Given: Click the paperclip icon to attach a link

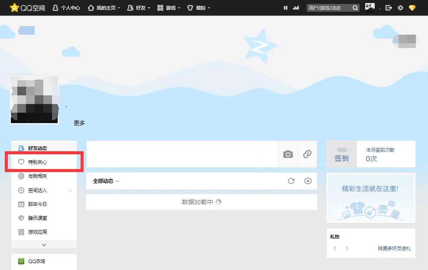Looking at the screenshot, I should pyautogui.click(x=308, y=154).
